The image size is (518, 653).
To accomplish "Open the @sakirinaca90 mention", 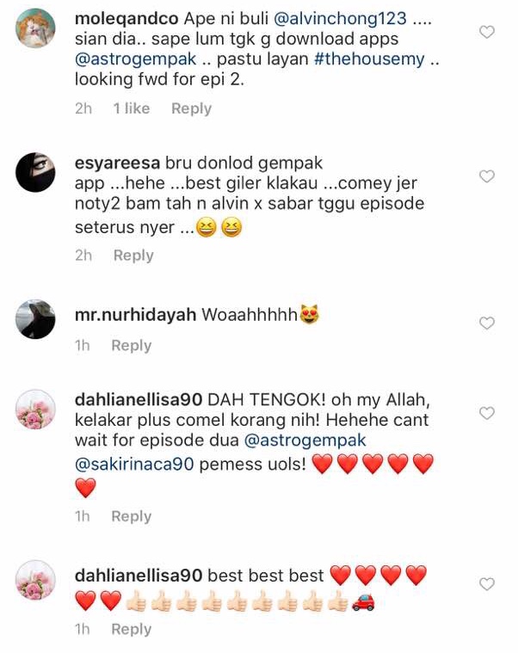I will pyautogui.click(x=134, y=464).
